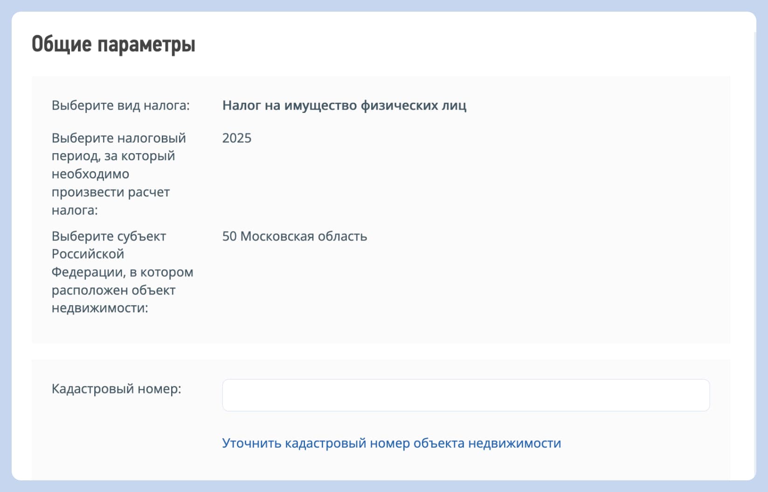
Task: Open the tax type selector showing 'Налог на имущество физических лиц'
Action: 344,106
